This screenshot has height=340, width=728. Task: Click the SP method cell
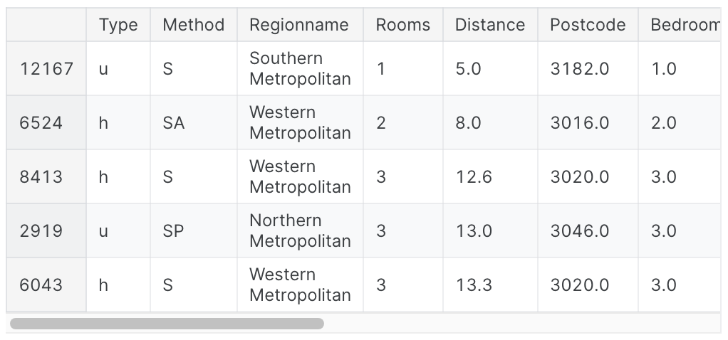tap(193, 231)
